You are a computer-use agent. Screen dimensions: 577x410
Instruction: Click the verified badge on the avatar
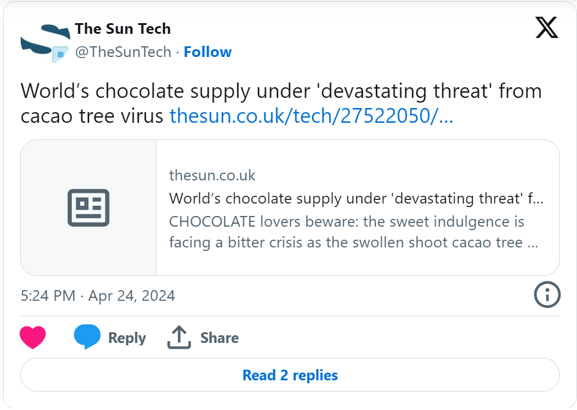[60, 54]
